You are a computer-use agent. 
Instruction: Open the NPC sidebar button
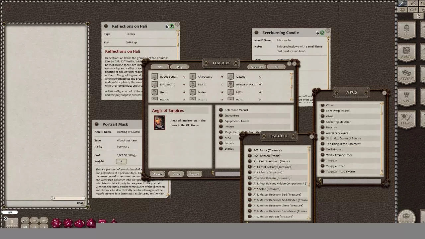click(x=406, y=98)
